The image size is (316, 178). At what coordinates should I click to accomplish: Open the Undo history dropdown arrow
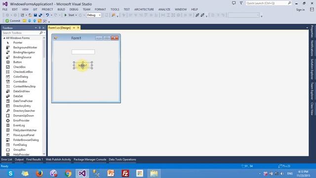51,15
